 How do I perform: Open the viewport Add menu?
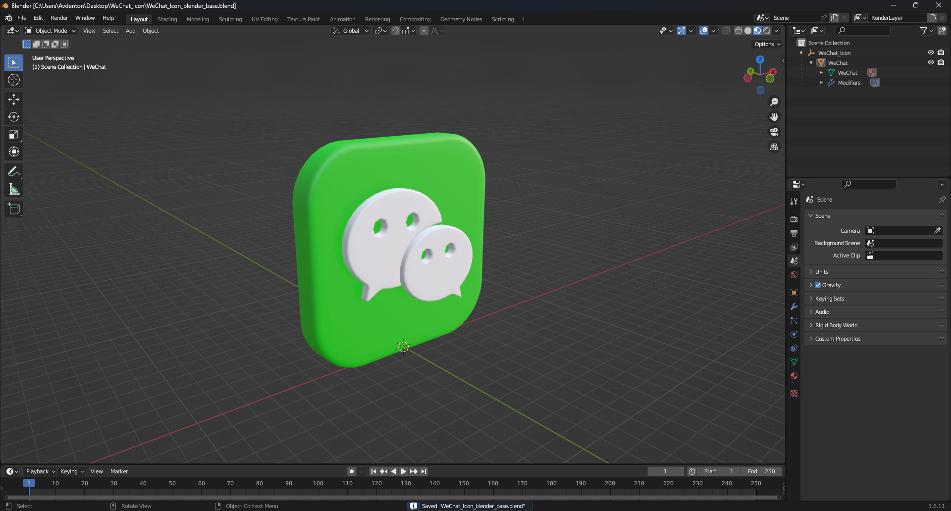coord(130,31)
